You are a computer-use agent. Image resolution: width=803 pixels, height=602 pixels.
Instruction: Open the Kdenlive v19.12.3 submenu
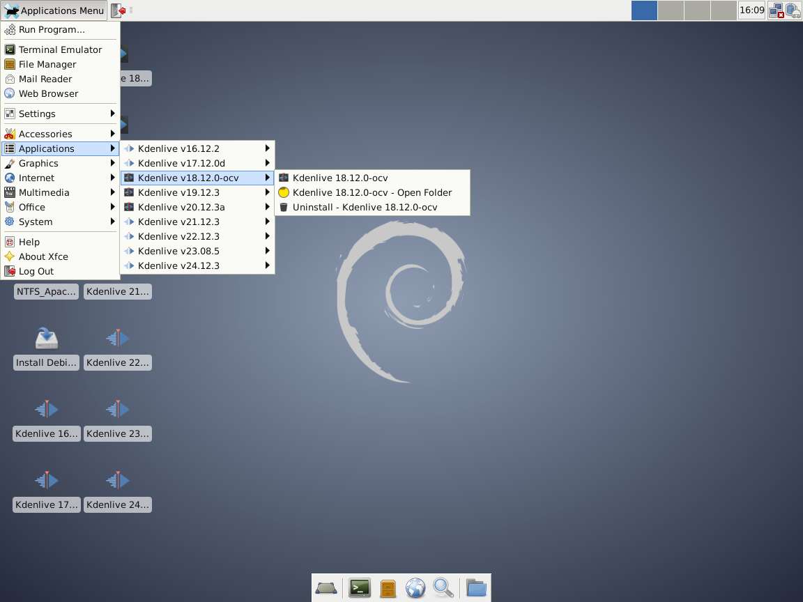(197, 192)
